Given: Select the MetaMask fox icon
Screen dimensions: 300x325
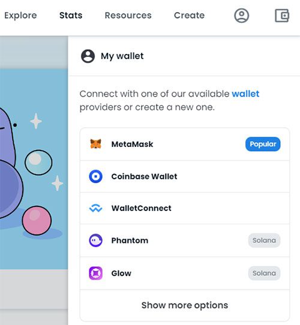Looking at the screenshot, I should pyautogui.click(x=95, y=144).
